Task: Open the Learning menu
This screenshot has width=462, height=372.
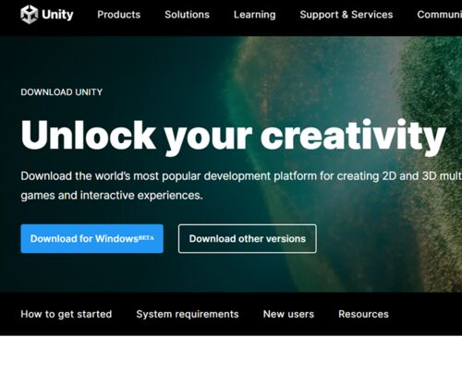Action: tap(255, 15)
